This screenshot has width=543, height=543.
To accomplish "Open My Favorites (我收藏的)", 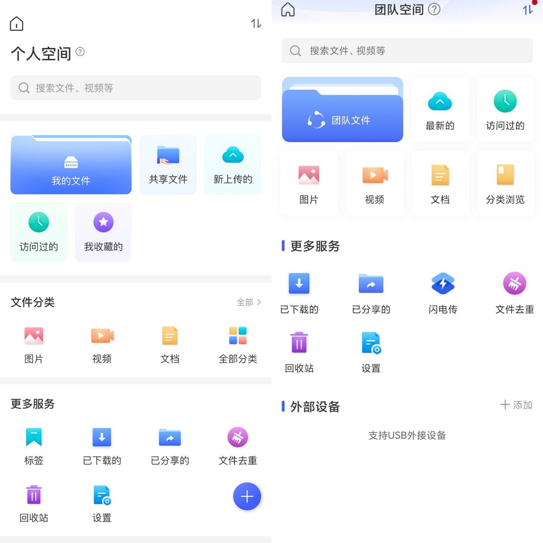I will pyautogui.click(x=103, y=232).
